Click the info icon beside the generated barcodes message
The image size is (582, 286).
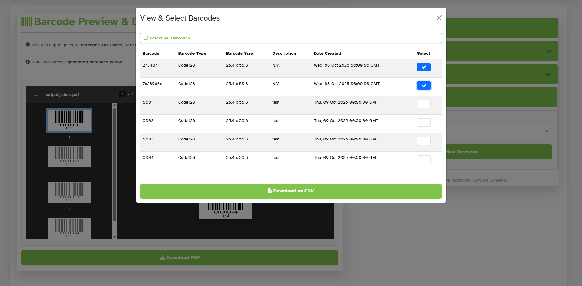click(27, 61)
